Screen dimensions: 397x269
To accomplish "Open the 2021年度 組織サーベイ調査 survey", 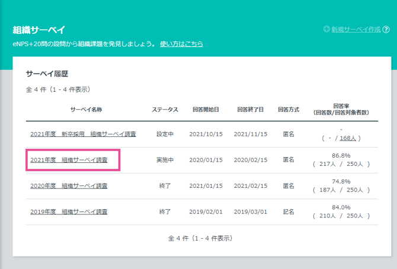I will click(69, 160).
